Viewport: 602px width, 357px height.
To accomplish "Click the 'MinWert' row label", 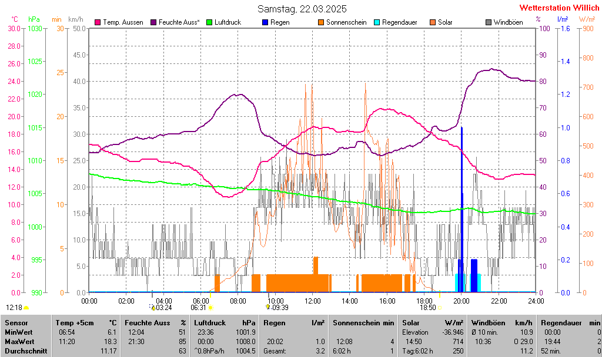I will pos(19,332).
